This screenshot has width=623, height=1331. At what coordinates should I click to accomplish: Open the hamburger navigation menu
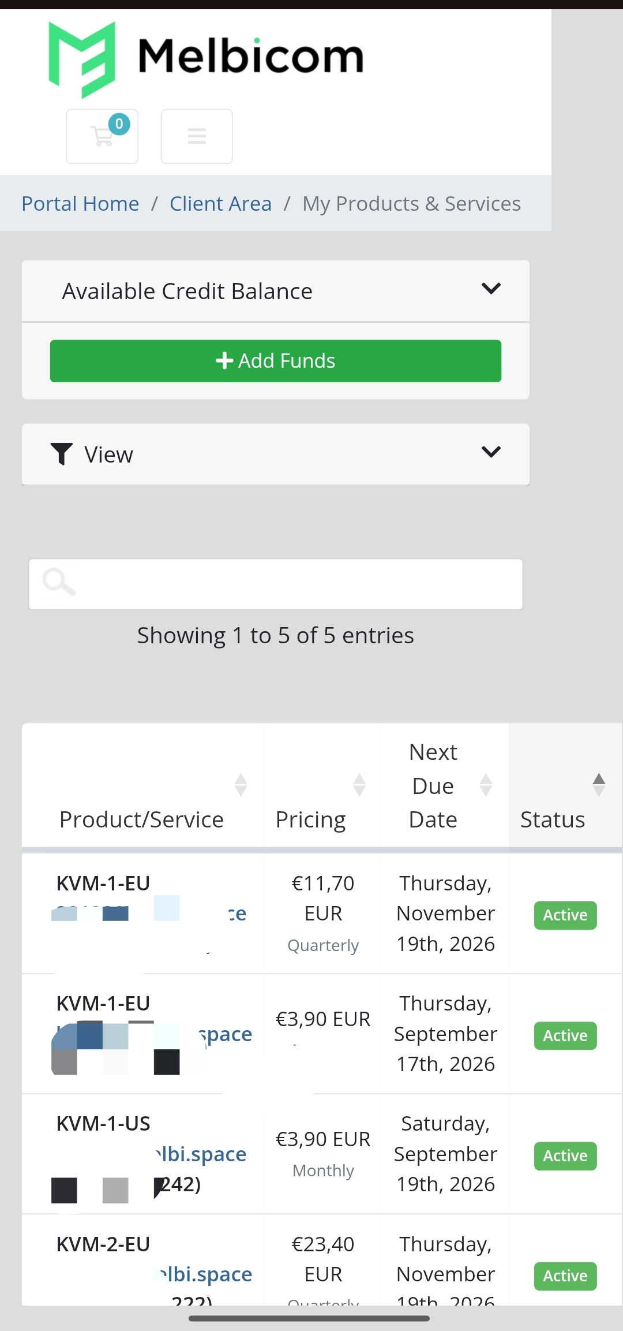pyautogui.click(x=197, y=136)
